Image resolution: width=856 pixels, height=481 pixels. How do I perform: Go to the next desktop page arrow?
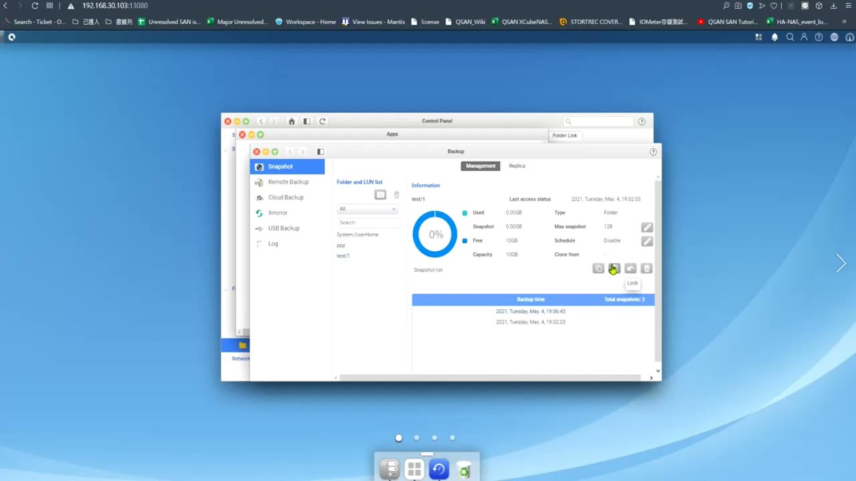pos(841,263)
